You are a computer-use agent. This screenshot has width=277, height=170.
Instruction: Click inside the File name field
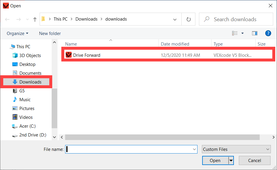tap(129, 149)
